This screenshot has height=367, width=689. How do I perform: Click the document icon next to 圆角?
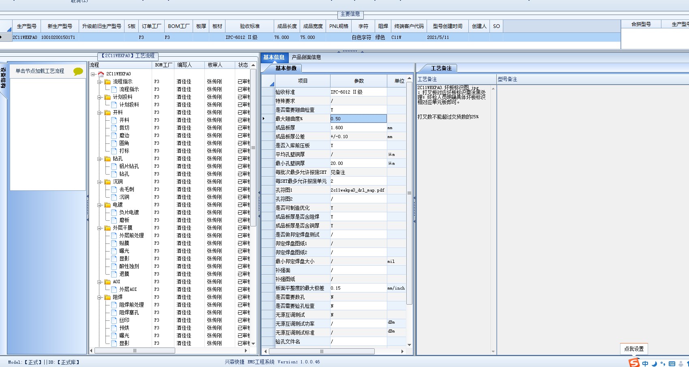[114, 143]
